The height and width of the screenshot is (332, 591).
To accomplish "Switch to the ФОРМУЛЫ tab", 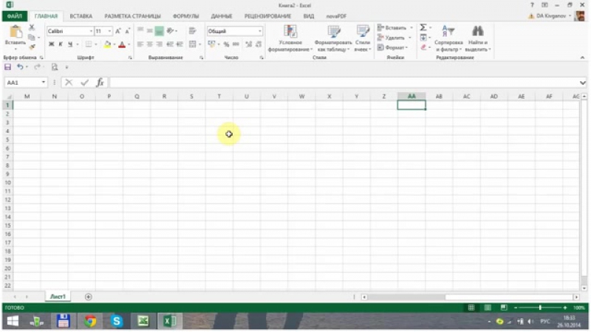I will click(185, 15).
